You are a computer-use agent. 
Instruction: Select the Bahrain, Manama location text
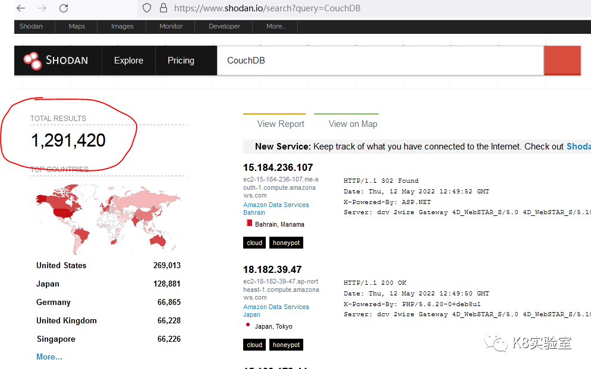point(279,224)
